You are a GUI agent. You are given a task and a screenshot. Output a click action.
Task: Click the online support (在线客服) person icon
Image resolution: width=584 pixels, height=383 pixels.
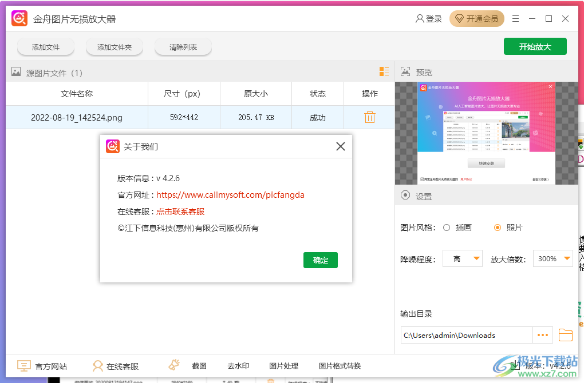97,366
